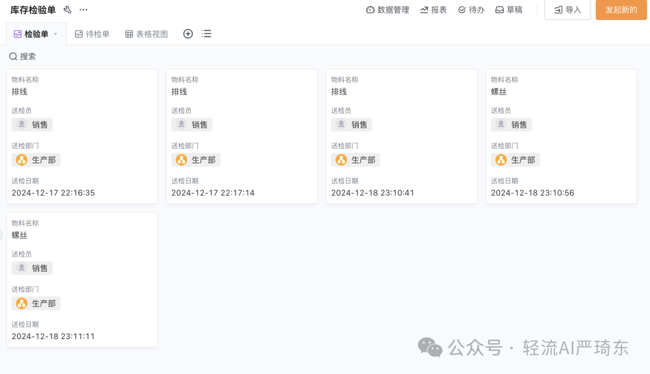The width and height of the screenshot is (650, 374).
Task: Open the more options ellipsis beside the title
Action: pyautogui.click(x=83, y=10)
